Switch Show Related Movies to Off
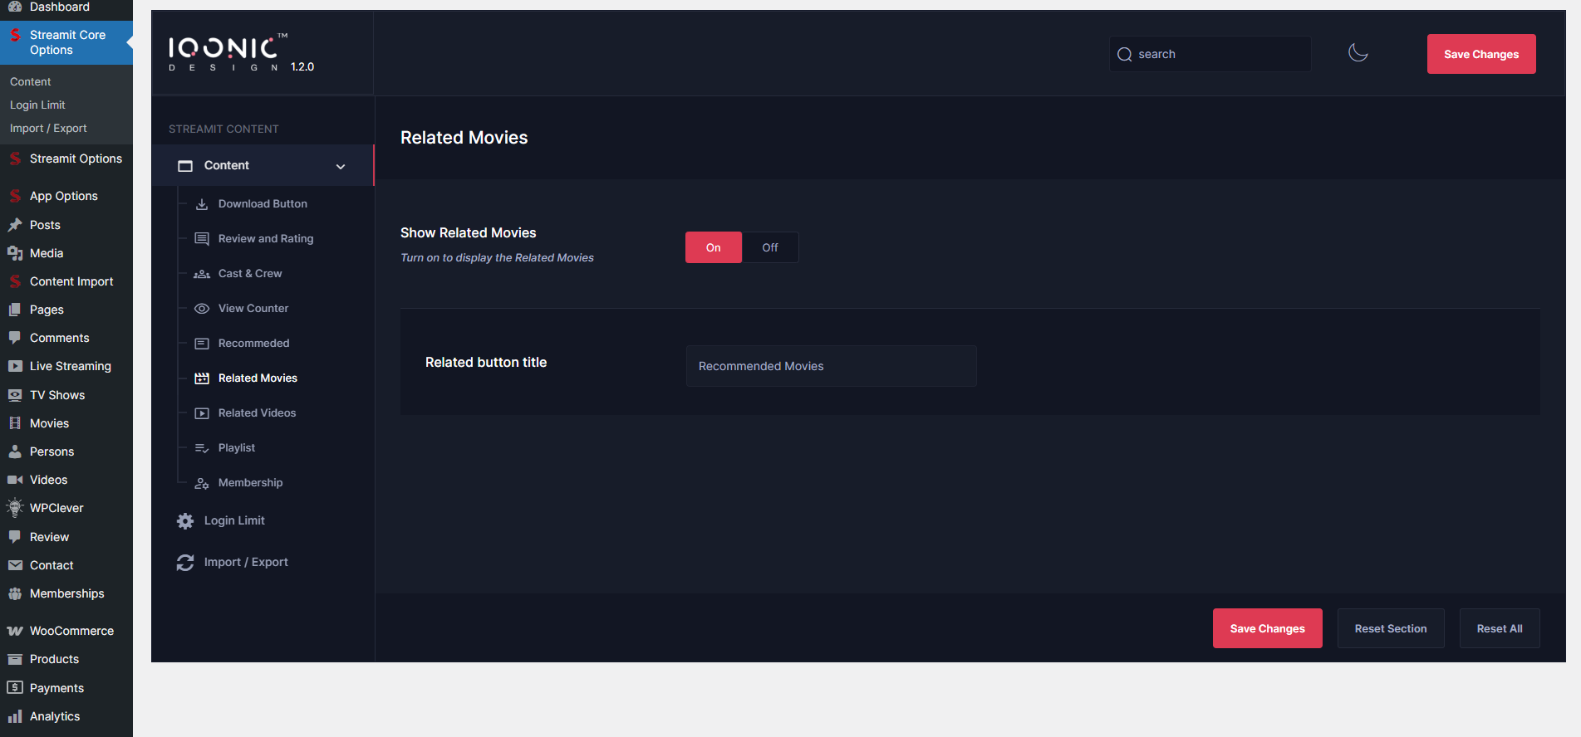 (770, 247)
